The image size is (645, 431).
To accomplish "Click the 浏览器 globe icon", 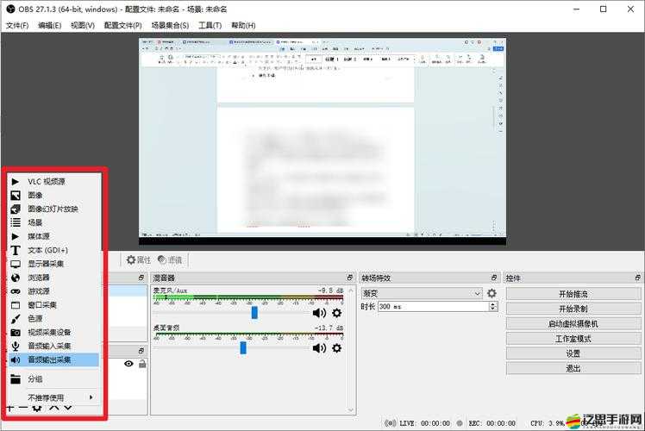I will coord(15,278).
